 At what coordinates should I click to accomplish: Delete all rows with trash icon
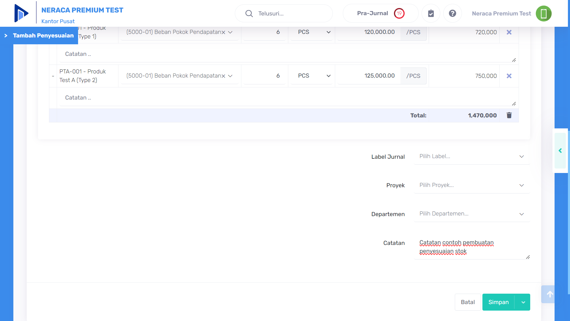[x=509, y=115]
